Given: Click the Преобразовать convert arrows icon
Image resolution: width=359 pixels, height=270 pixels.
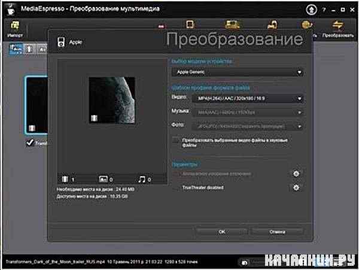Looking at the screenshot, I should (338, 25).
